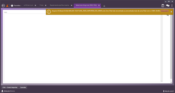Click the (Ctrl + Enter) Importar button
This screenshot has height=93, width=175.
coord(10,88)
